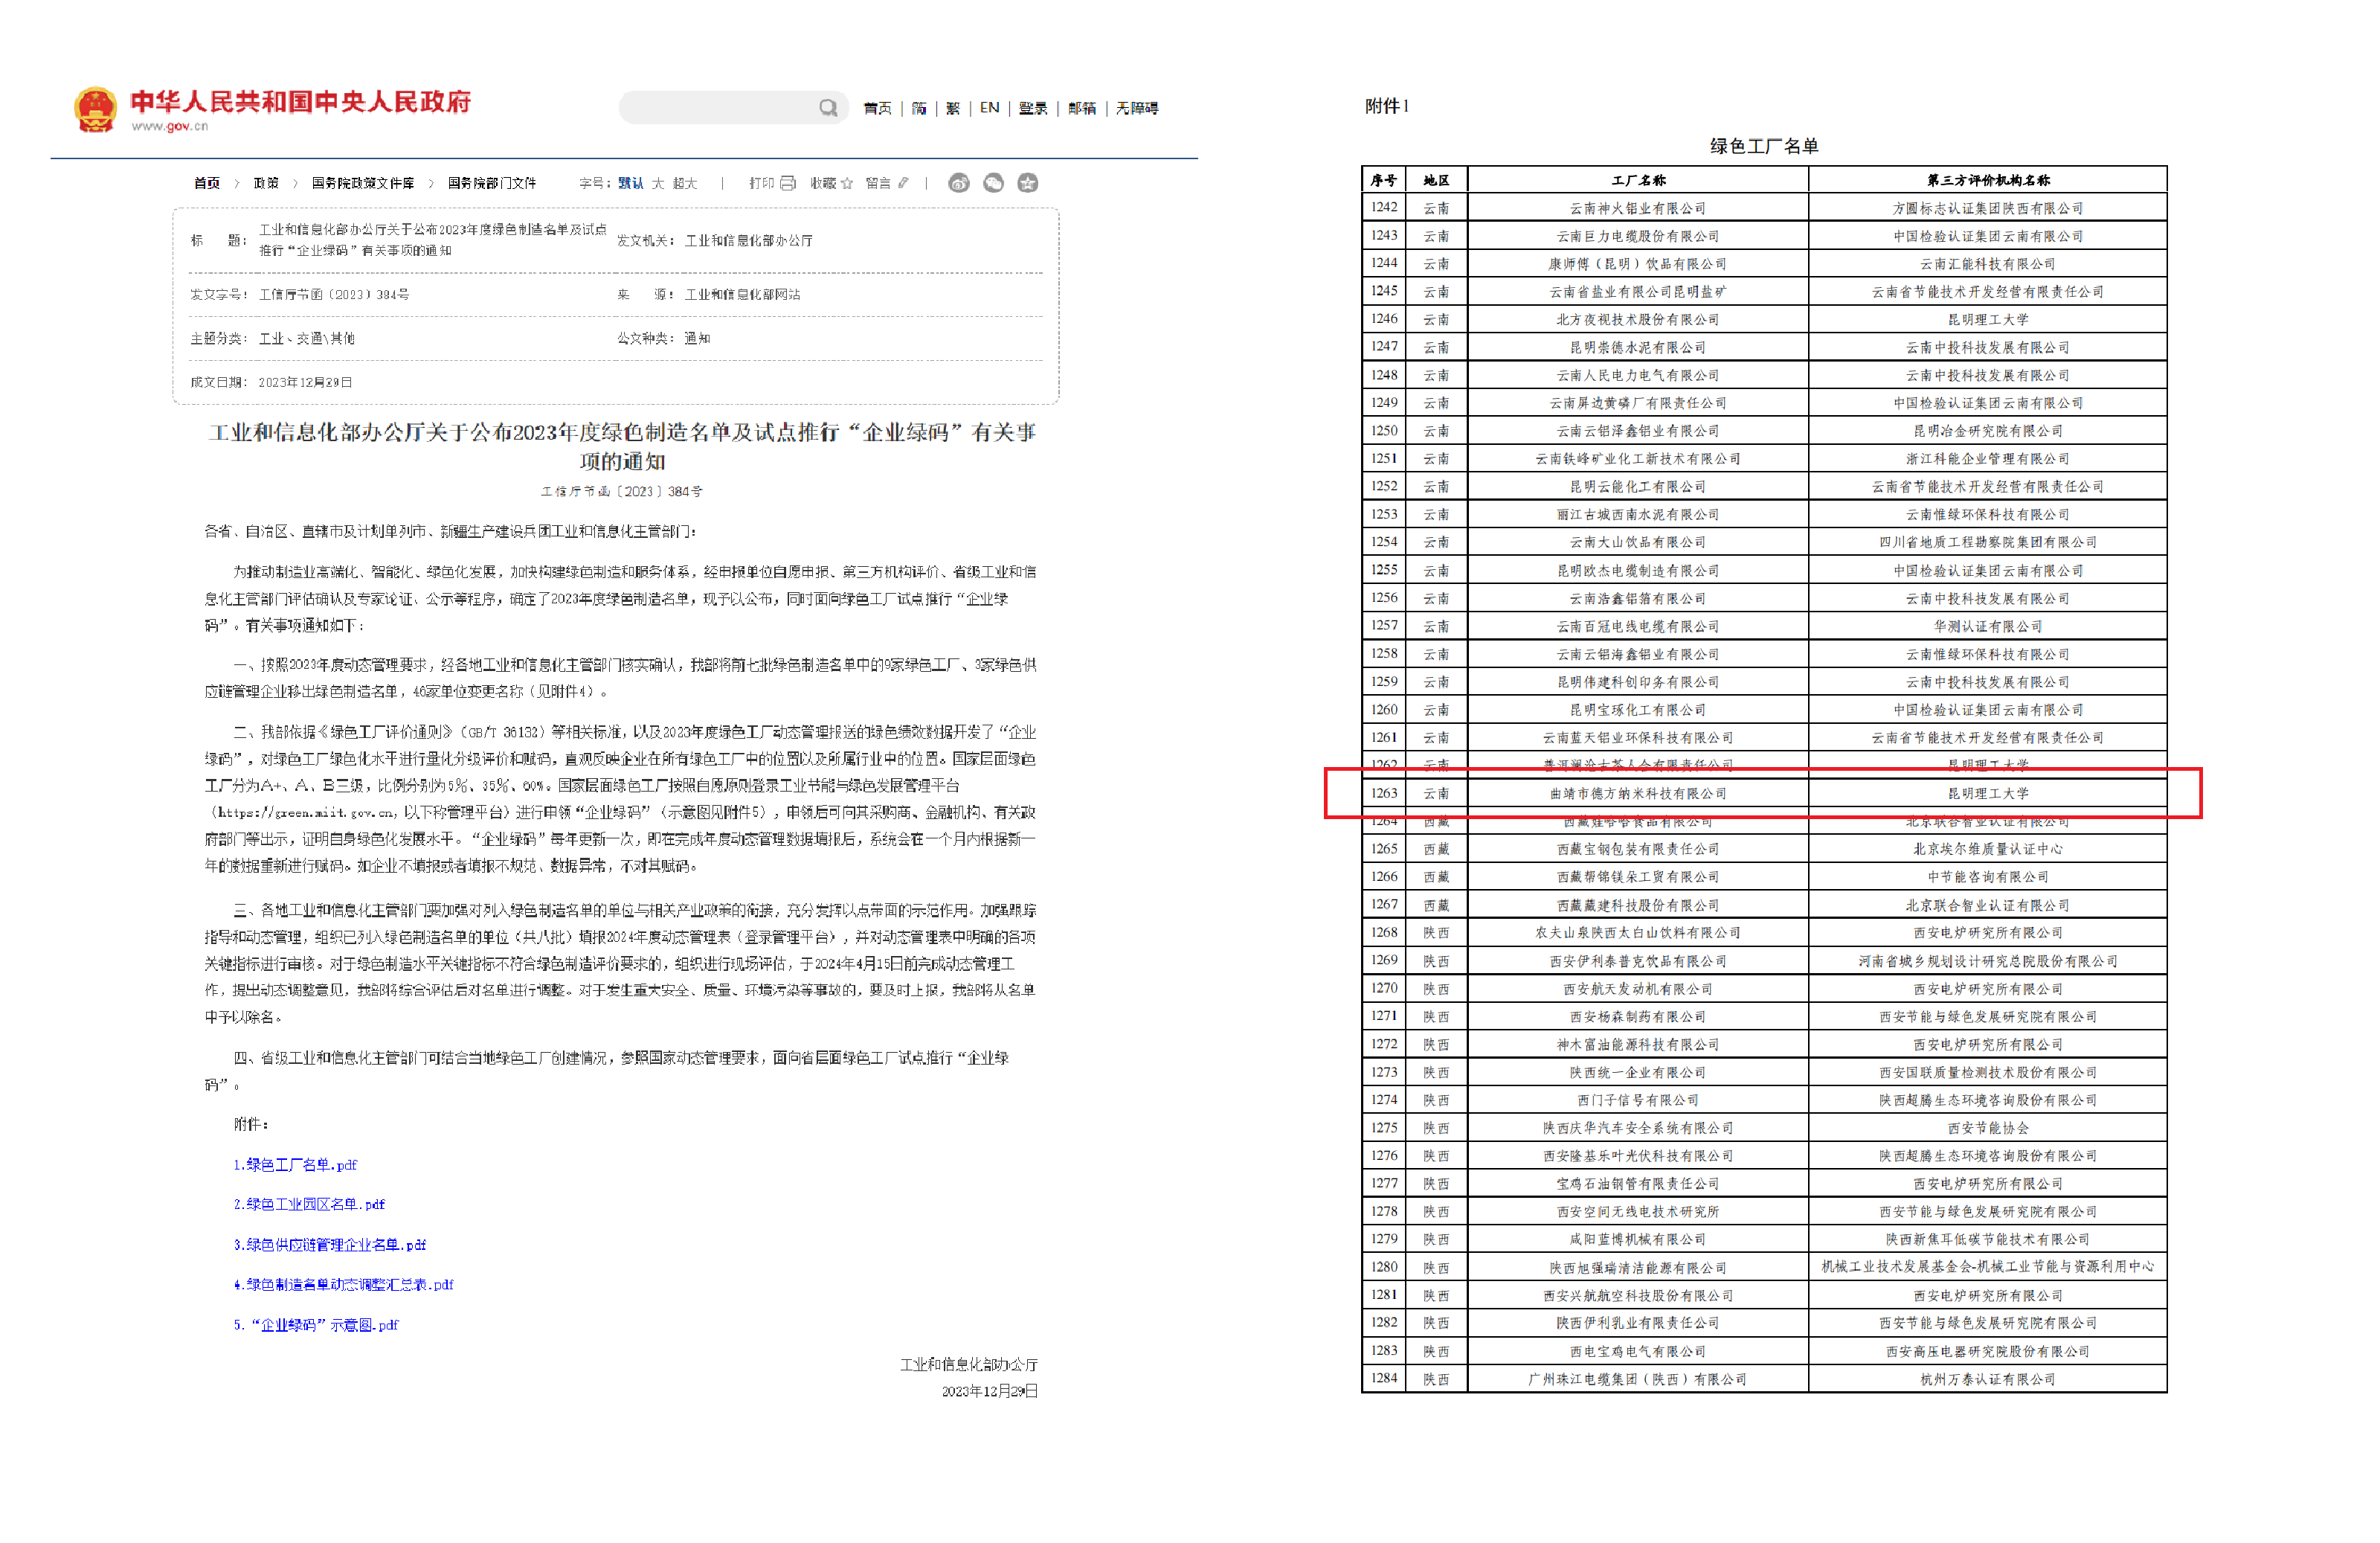
Task: Click the 工业和信息化部办公厅 signature line
Action: pos(968,1365)
